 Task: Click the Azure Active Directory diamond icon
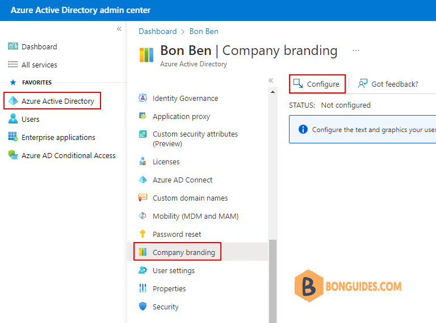click(x=13, y=100)
